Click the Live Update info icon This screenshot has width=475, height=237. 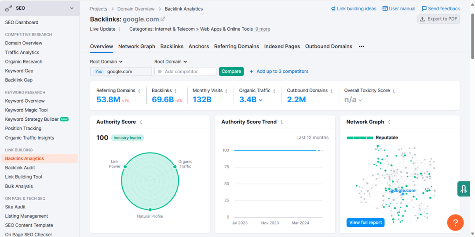click(119, 29)
